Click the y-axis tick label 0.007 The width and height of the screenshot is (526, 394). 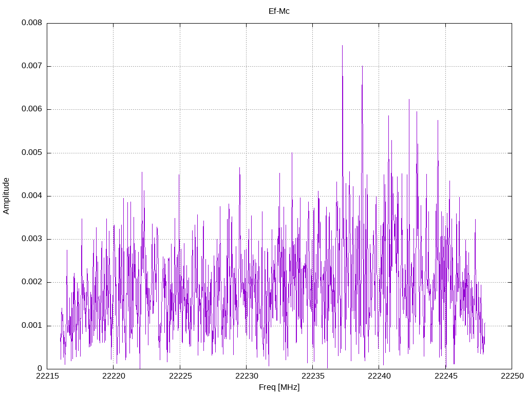(x=32, y=66)
